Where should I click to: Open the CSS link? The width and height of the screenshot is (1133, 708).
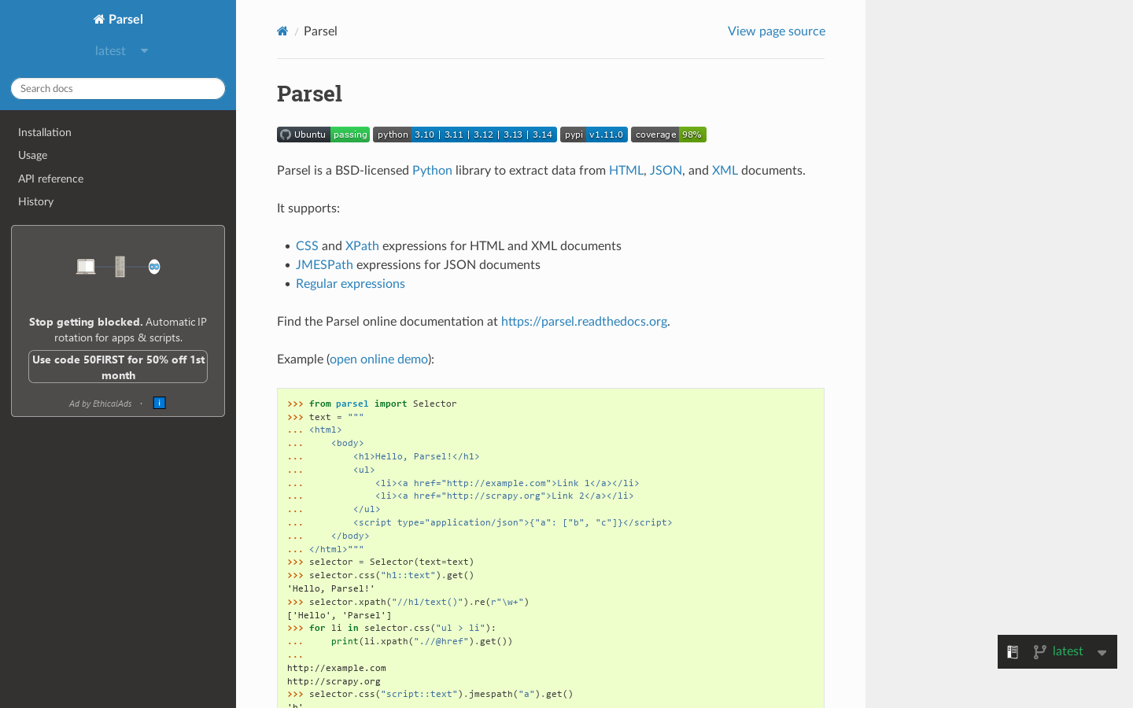pos(307,245)
